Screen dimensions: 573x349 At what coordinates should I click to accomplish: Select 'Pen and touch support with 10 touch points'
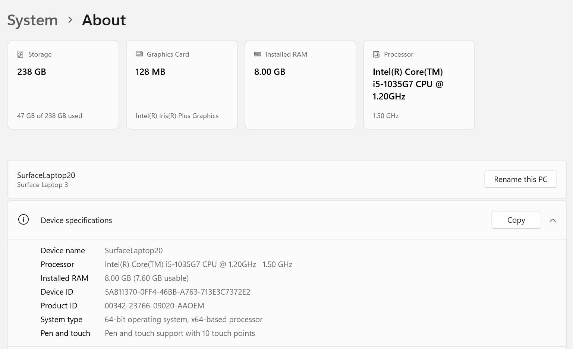click(180, 333)
